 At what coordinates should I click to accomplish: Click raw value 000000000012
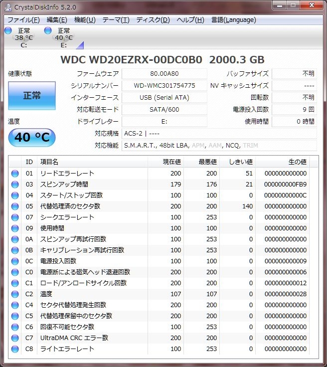286,283
